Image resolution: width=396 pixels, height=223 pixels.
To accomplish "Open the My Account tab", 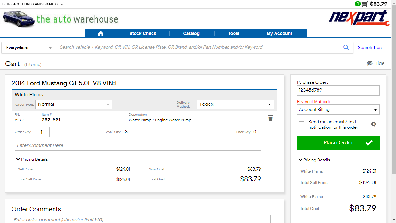I will [279, 33].
